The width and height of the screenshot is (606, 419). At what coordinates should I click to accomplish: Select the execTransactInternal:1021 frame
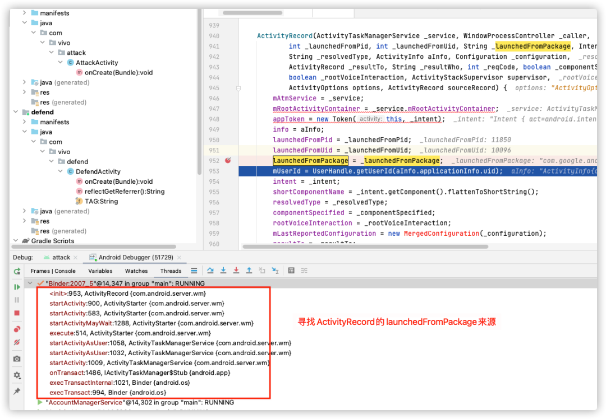[x=120, y=383]
